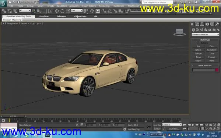This screenshot has width=221, height=138.
Task: Select the Lights category icon
Action: tap(202, 30)
